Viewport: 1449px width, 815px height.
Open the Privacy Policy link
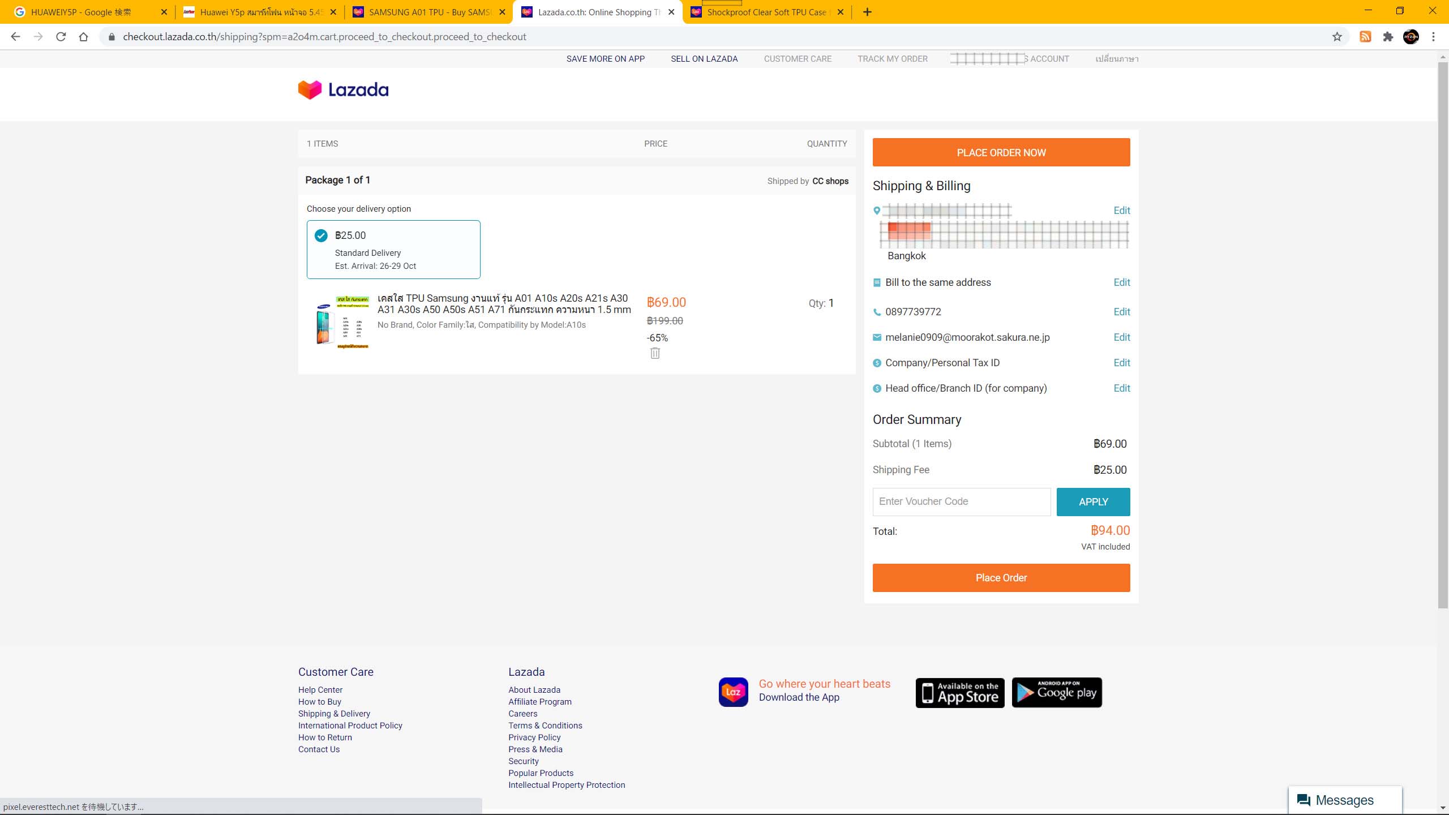pos(534,737)
